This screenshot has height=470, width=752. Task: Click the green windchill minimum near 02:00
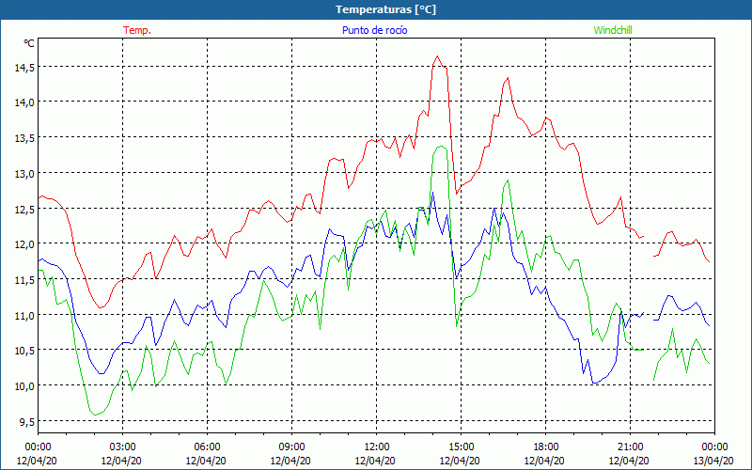pos(95,415)
